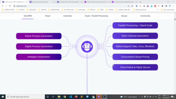Open Sublime Text from taskbar

(82, 97)
